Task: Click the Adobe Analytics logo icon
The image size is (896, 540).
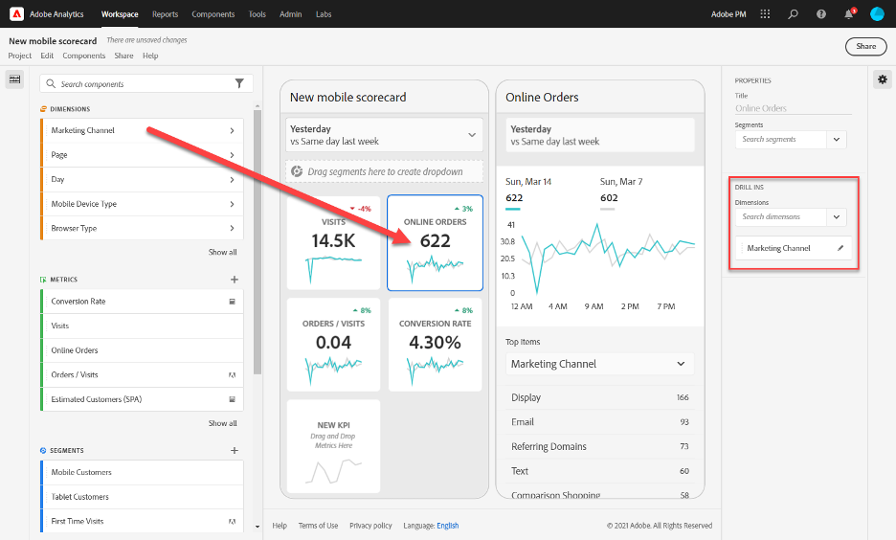Action: [x=16, y=13]
